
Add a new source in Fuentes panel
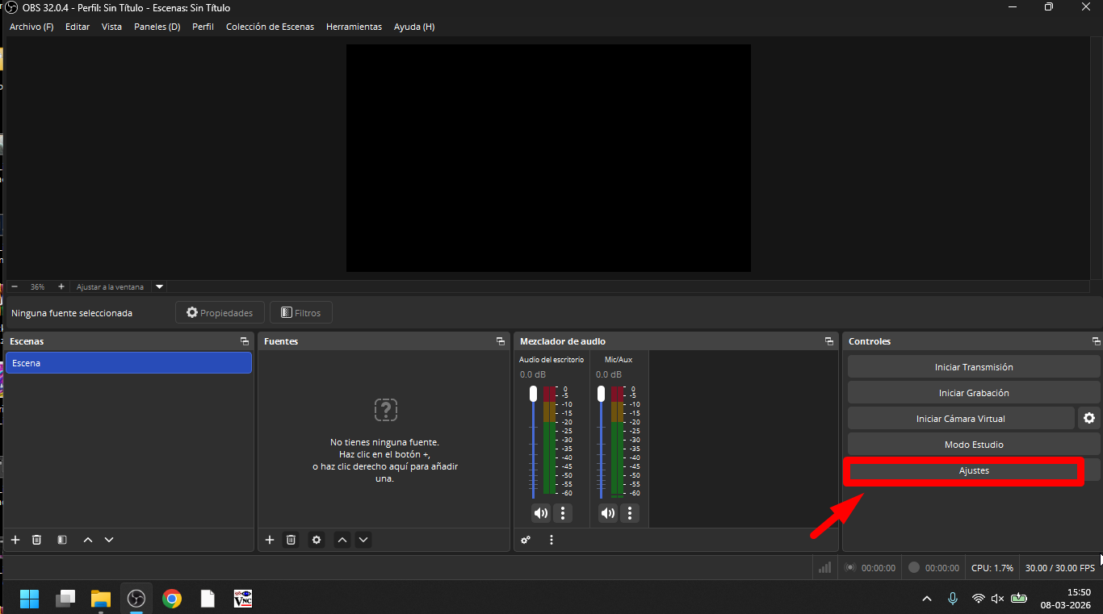[270, 540]
